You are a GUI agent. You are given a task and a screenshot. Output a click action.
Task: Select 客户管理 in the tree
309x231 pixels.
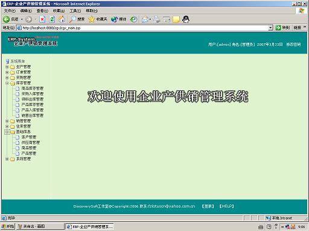click(x=29, y=137)
